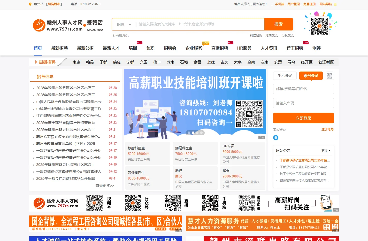Click the 立即登录 button
The image size is (368, 241).
tap(303, 118)
